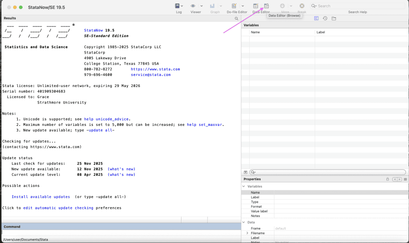Search the Results pane via magnifier icon
Screen dimensions: 409x243
(236, 19)
